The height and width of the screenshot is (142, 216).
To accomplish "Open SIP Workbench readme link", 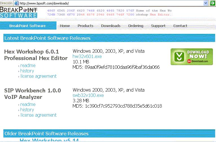I will 28,104.
